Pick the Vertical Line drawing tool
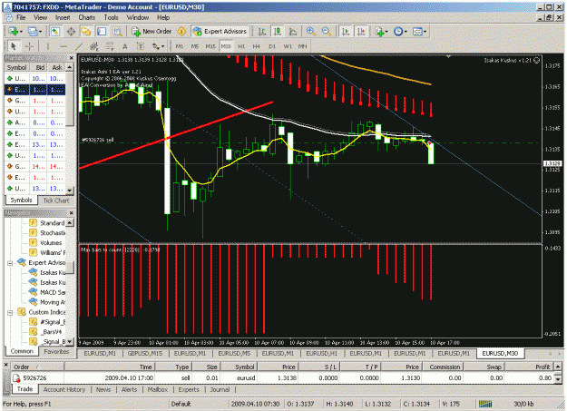The height and width of the screenshot is (411, 567). 48,46
